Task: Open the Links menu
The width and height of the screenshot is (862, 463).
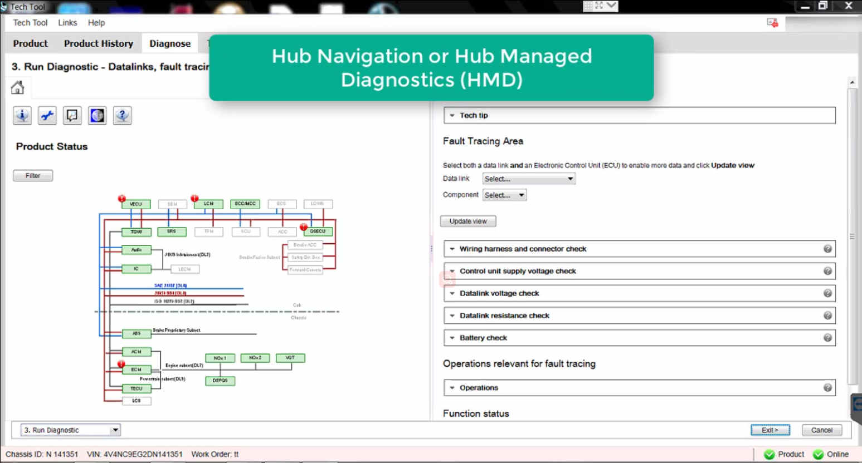Action: tap(67, 23)
